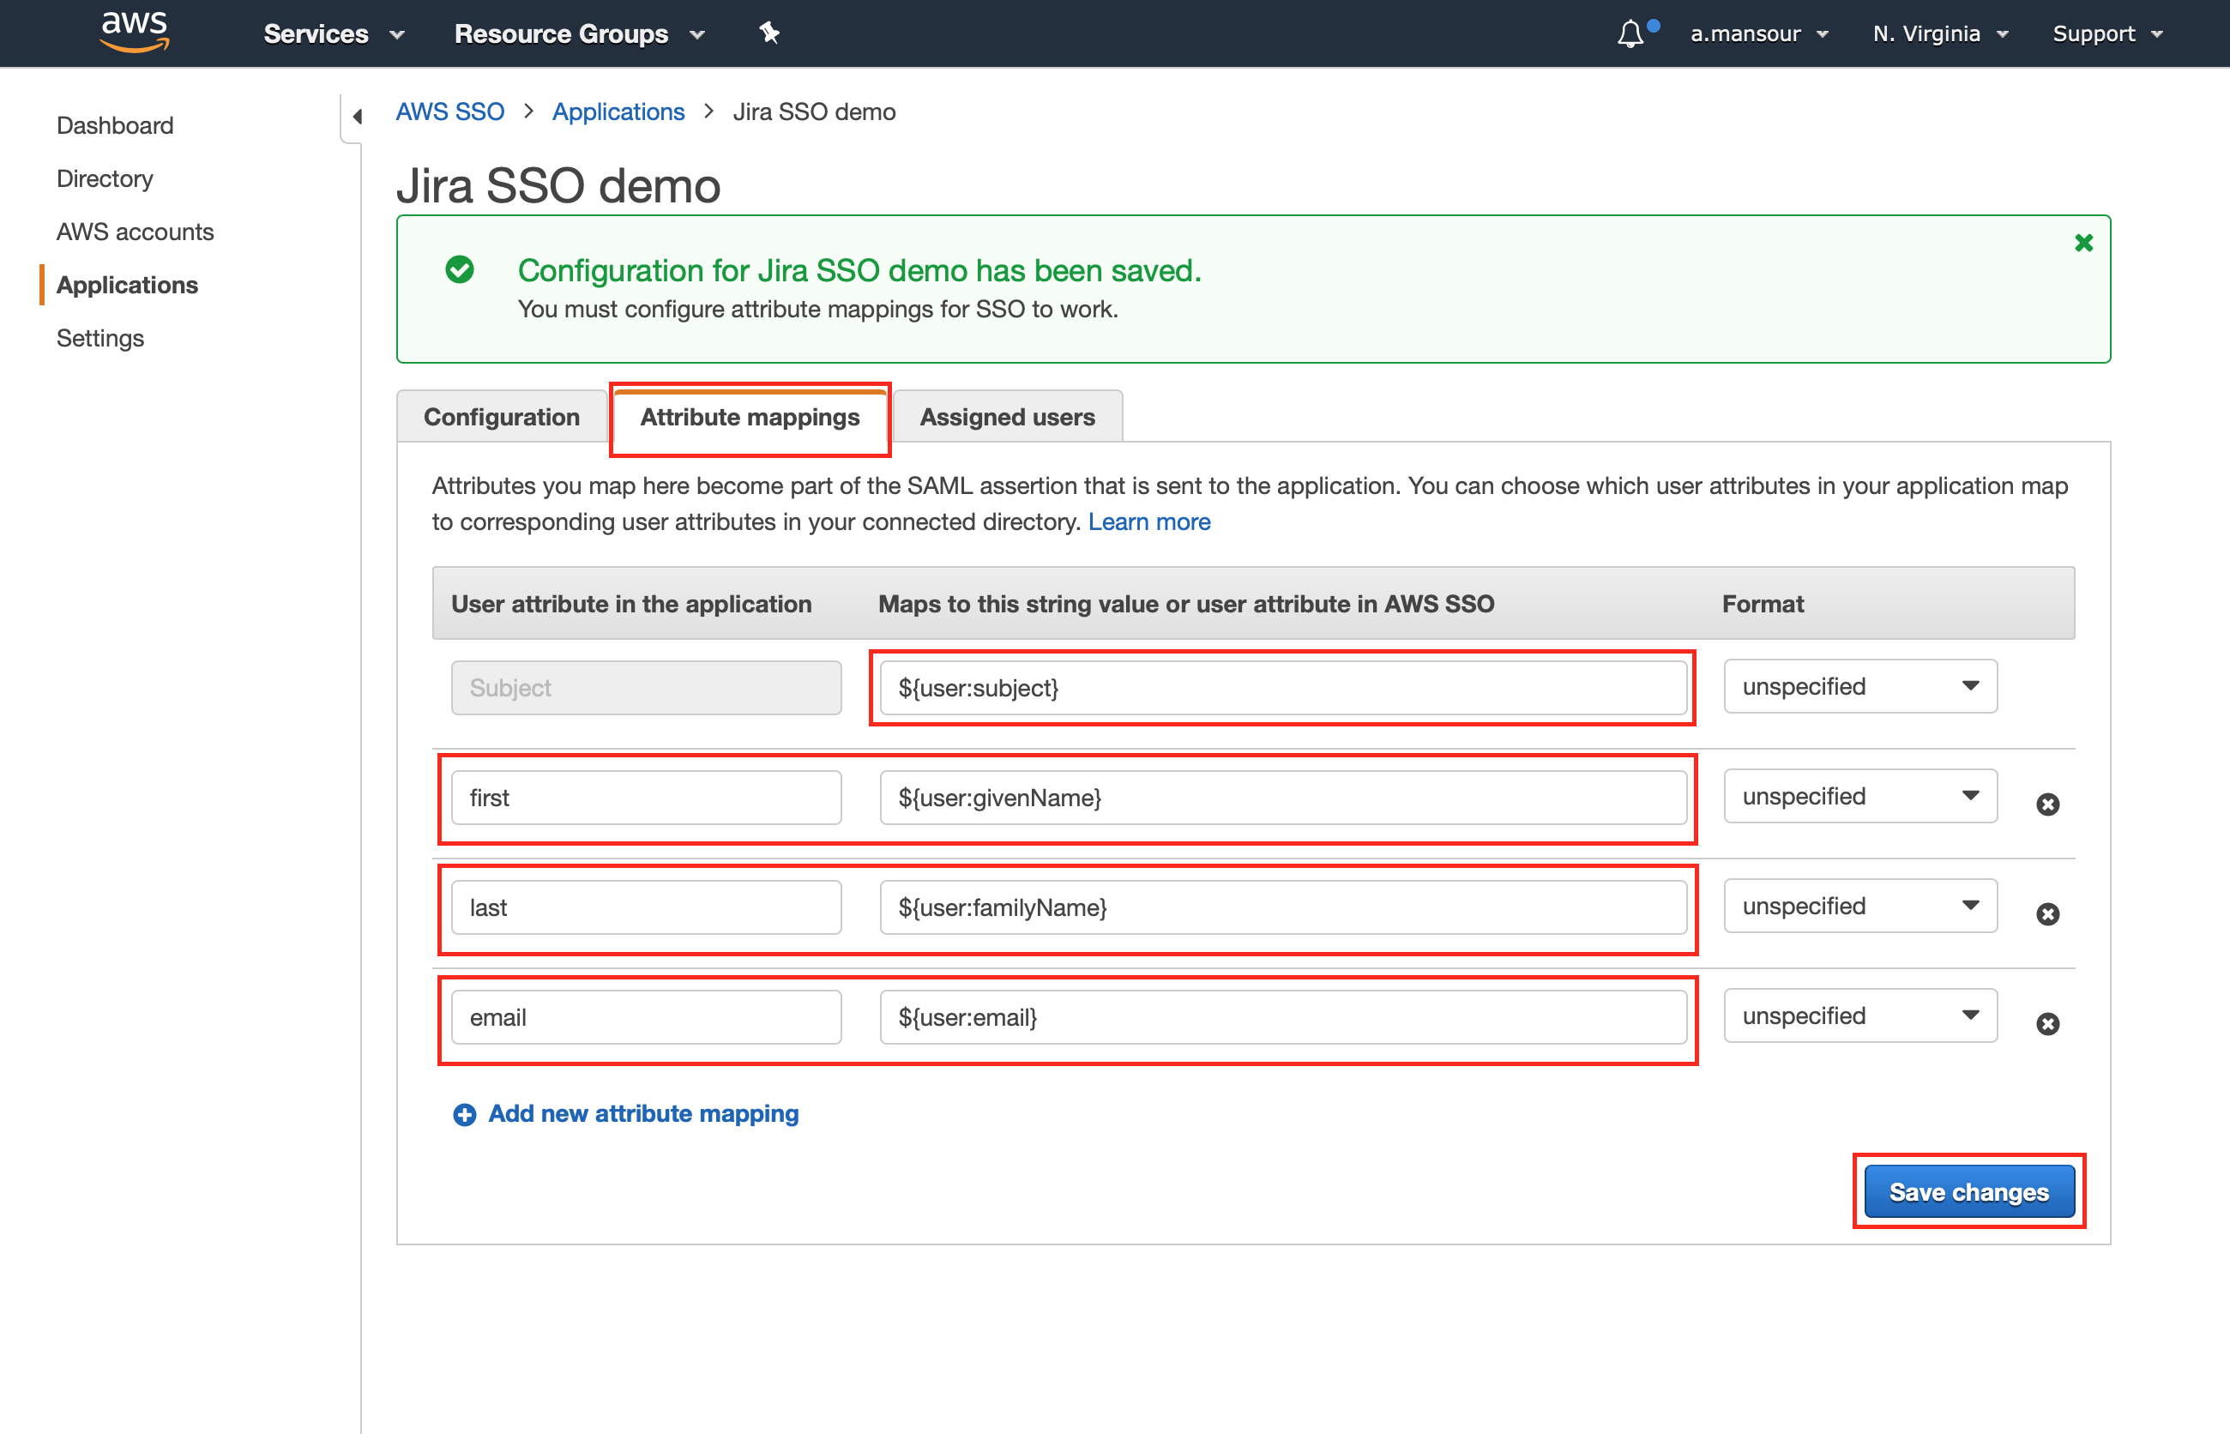
Task: Open the Support dropdown menu
Action: point(2108,33)
